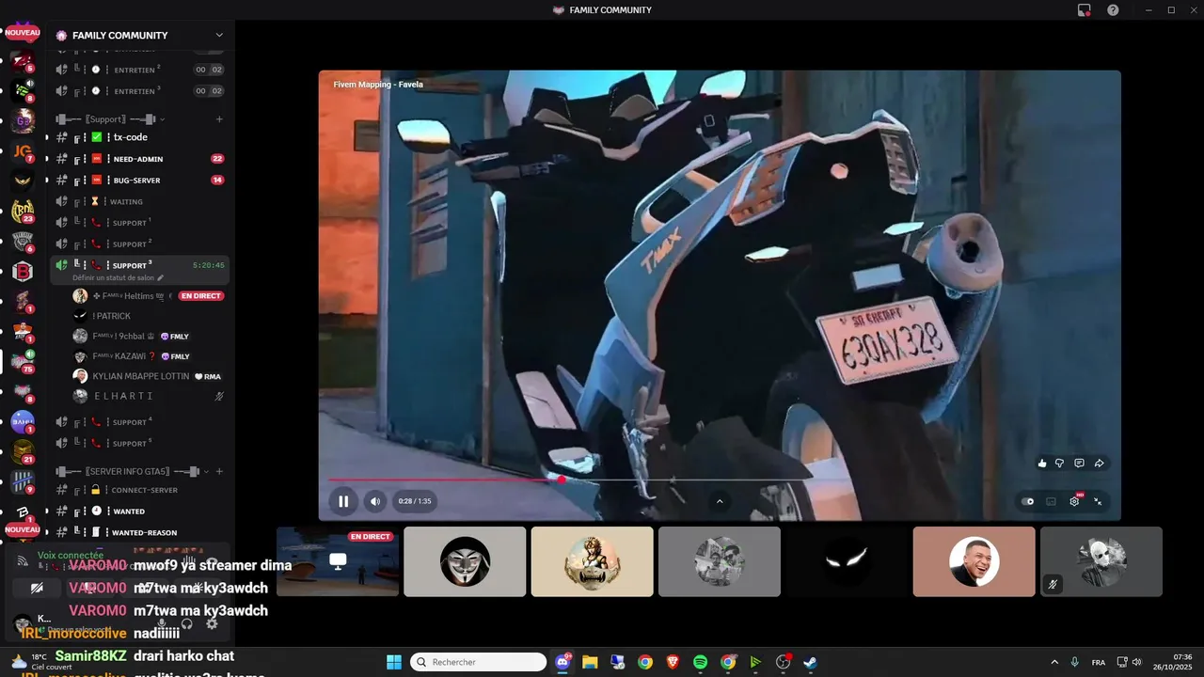Click the Anonymous mask participant tile
The image size is (1204, 677).
pos(465,561)
